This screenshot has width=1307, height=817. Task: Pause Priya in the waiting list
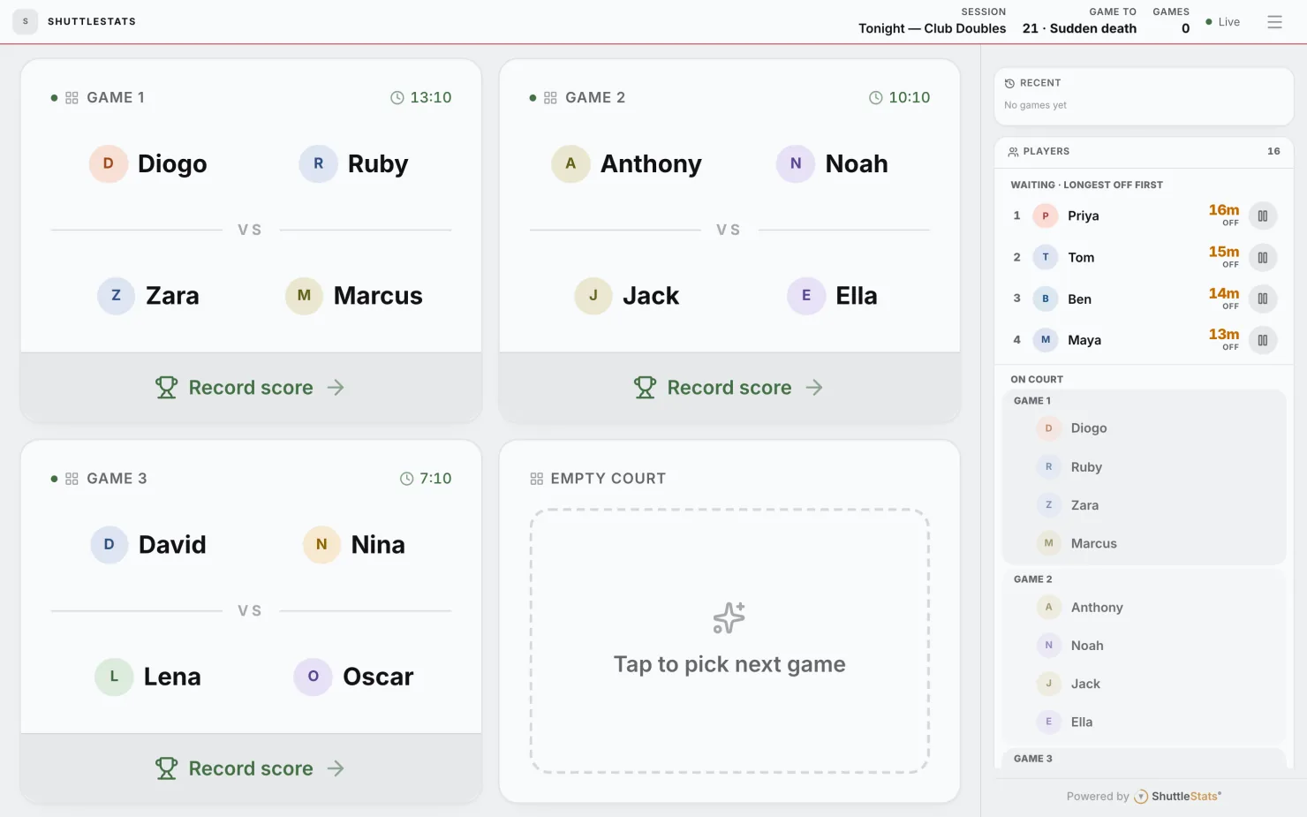click(1263, 216)
